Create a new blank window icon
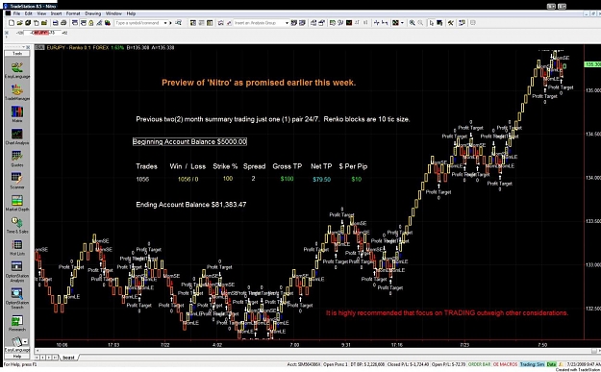Image resolution: width=601 pixels, height=372 pixels. pos(12,23)
